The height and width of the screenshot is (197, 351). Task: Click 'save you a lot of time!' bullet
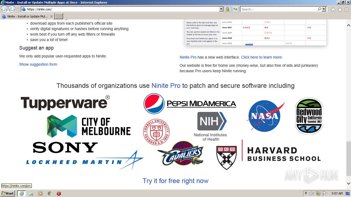[49, 40]
